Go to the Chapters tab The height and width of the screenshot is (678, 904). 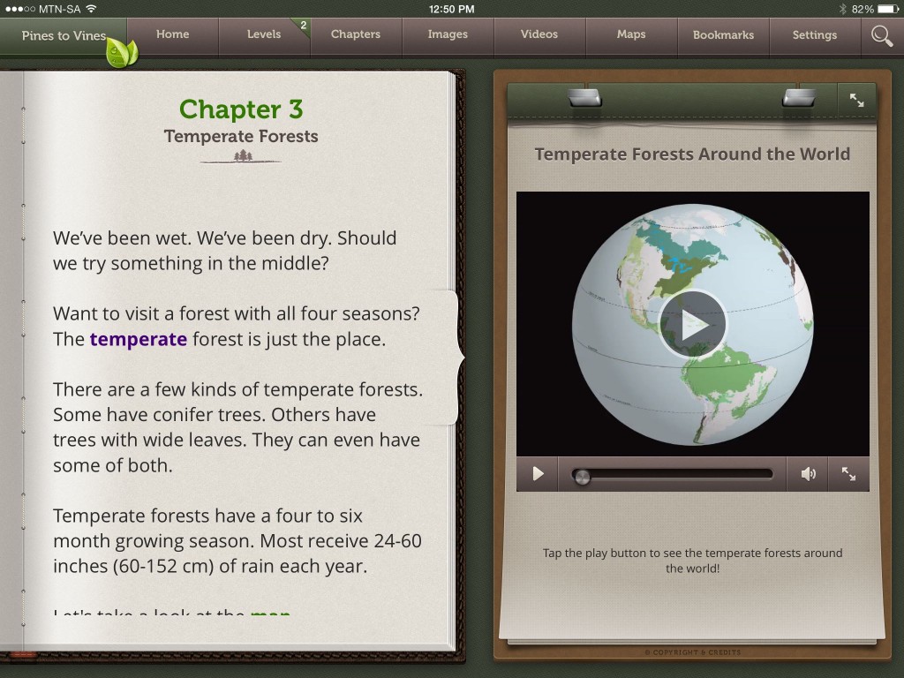tap(356, 34)
